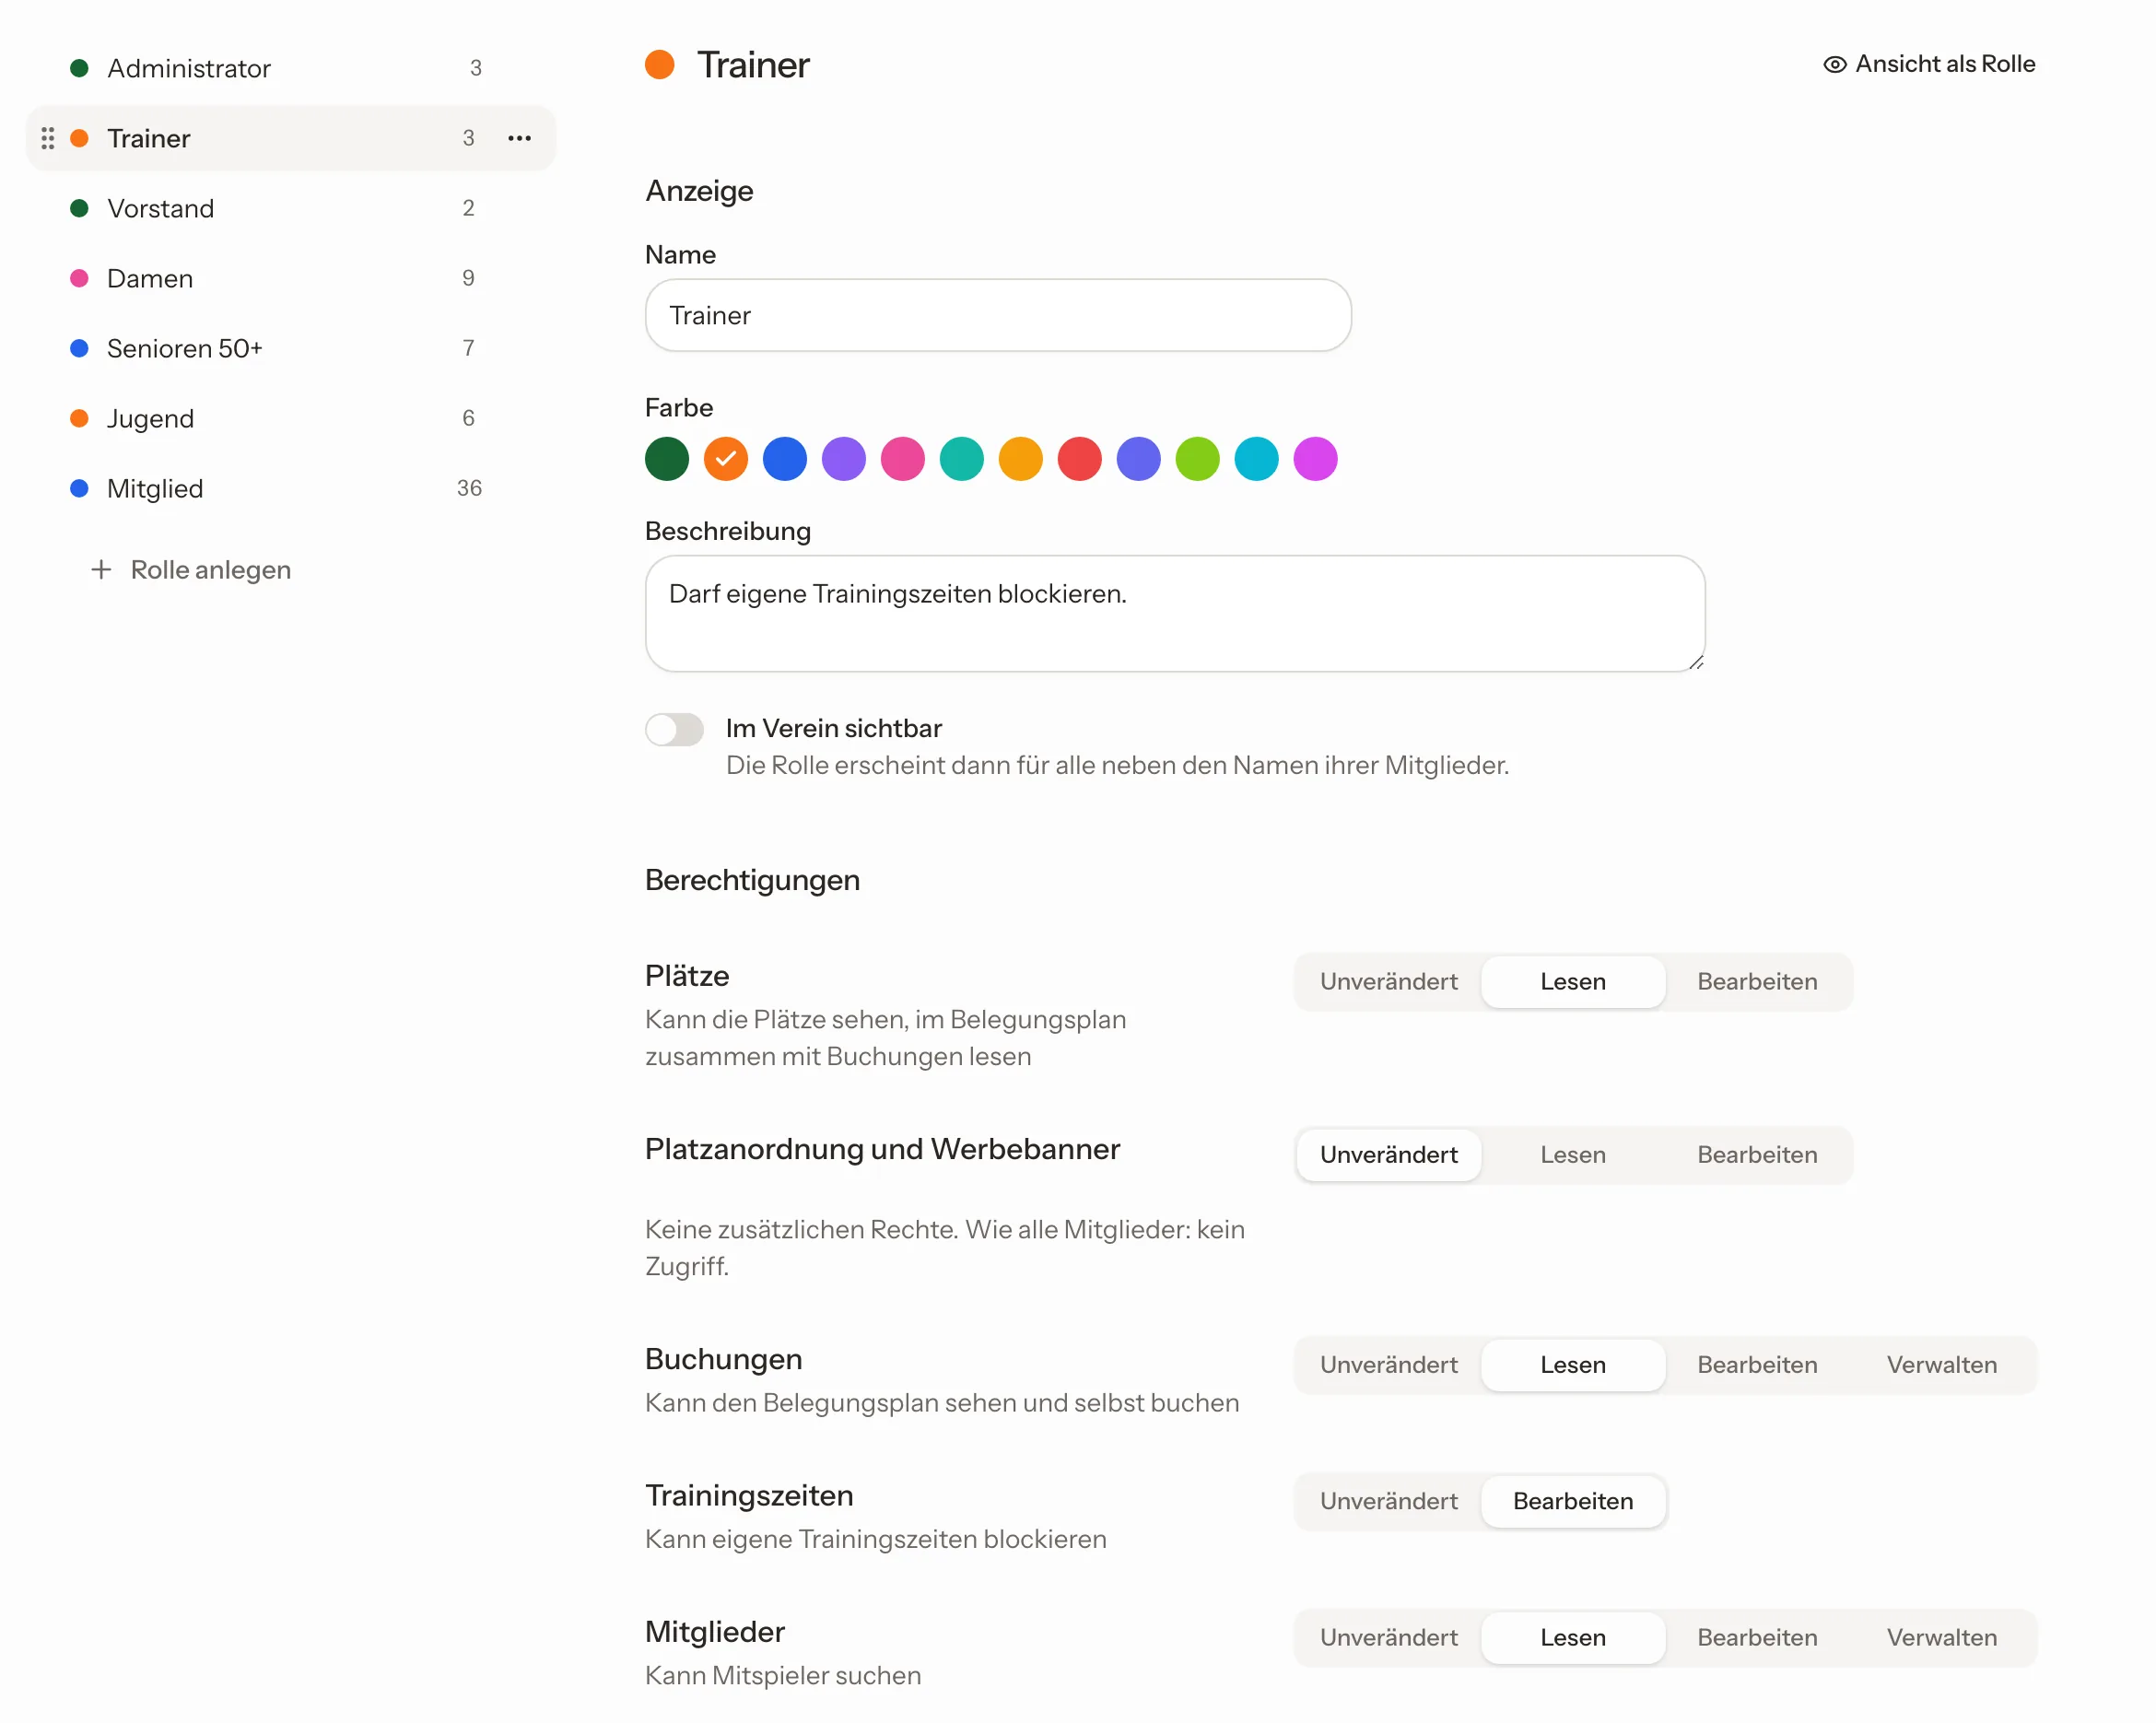Viewport: 2156px width, 1723px height.
Task: Grab the drag handle beside Trainer role
Action: (47, 138)
